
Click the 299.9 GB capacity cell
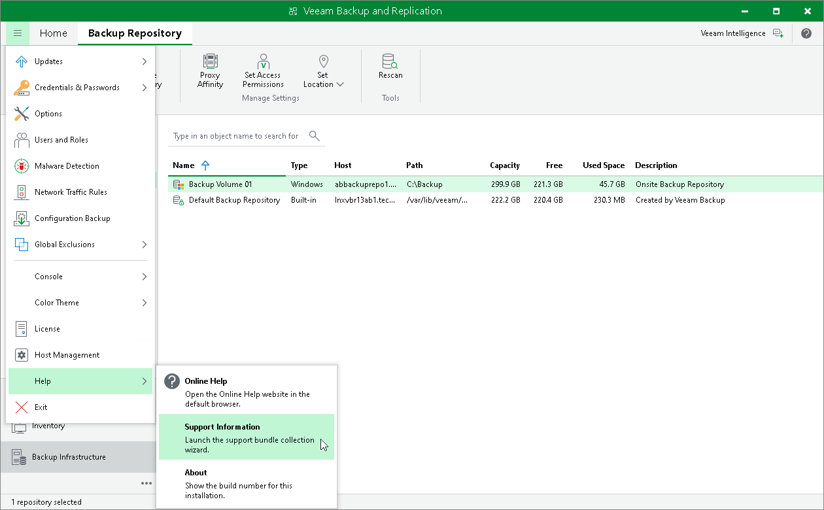[x=505, y=184]
